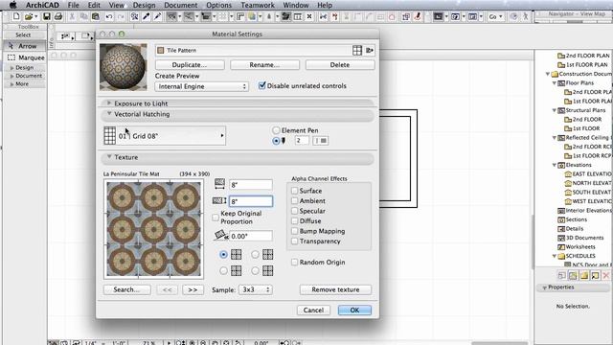Image resolution: width=613 pixels, height=345 pixels.
Task: Check the Diffuse alpha channel option
Action: coord(294,221)
